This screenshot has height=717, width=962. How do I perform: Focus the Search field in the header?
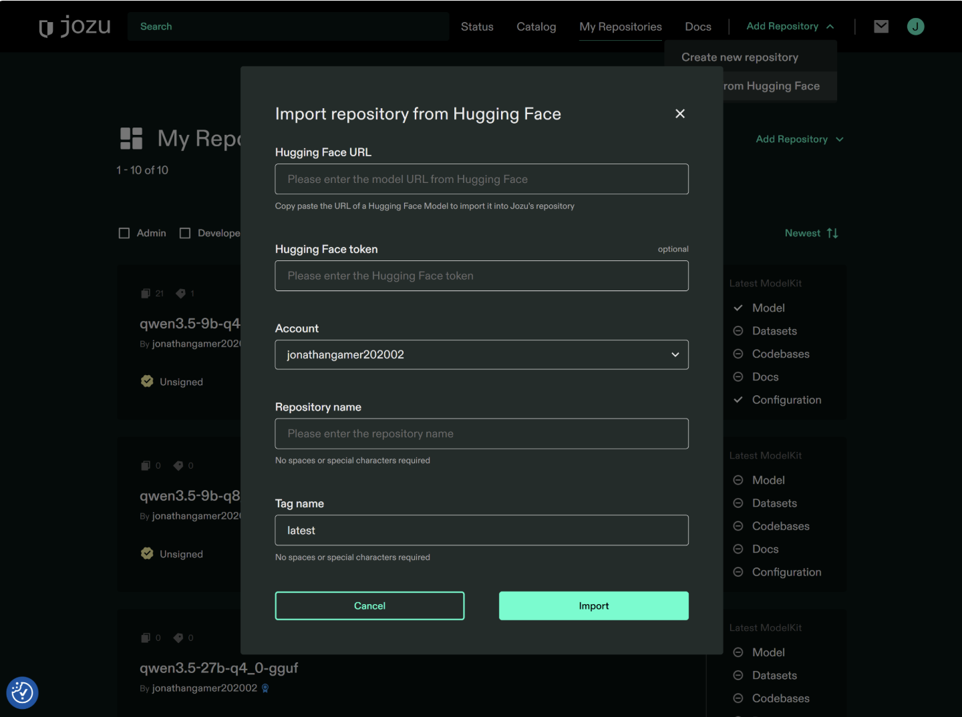click(x=289, y=27)
